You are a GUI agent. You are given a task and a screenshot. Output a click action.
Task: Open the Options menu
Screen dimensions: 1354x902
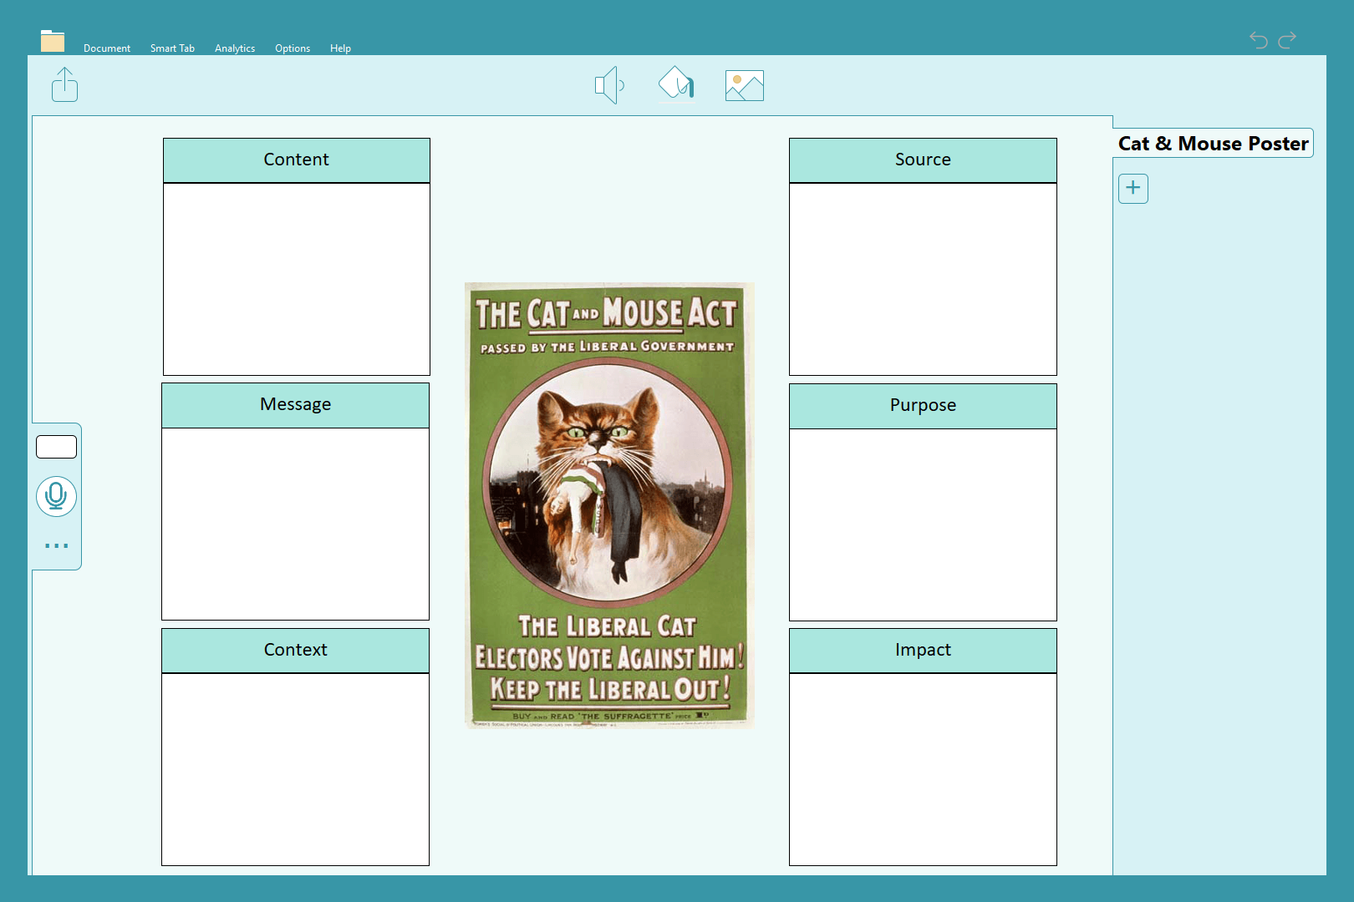click(x=293, y=48)
